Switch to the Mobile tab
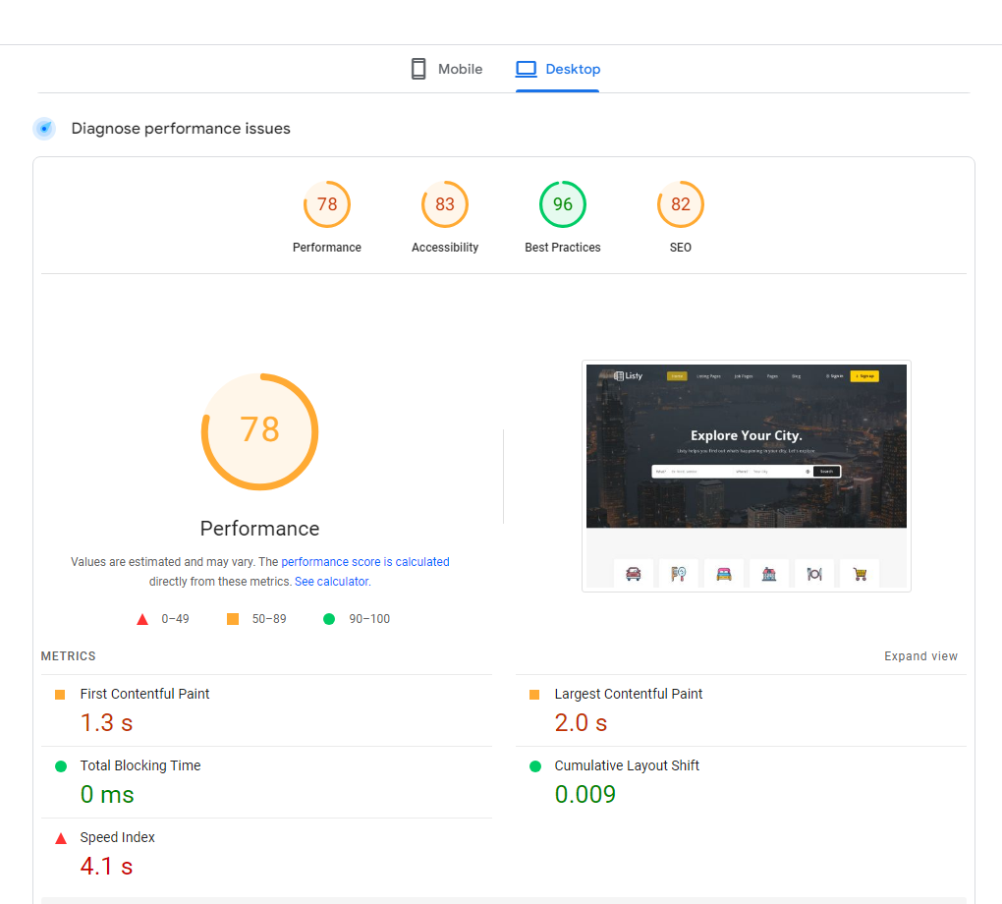The image size is (1002, 904). (447, 69)
